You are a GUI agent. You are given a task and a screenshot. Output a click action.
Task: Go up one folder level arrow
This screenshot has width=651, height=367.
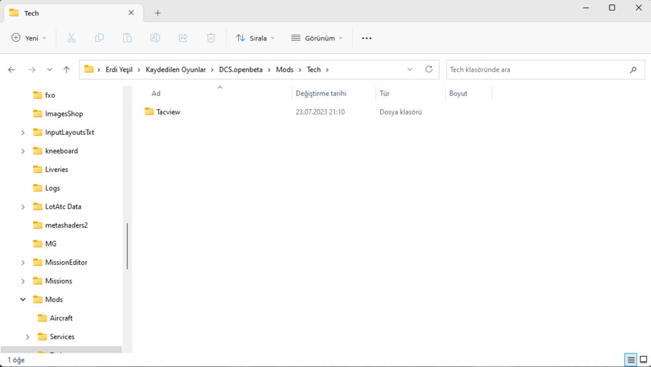[x=66, y=70]
